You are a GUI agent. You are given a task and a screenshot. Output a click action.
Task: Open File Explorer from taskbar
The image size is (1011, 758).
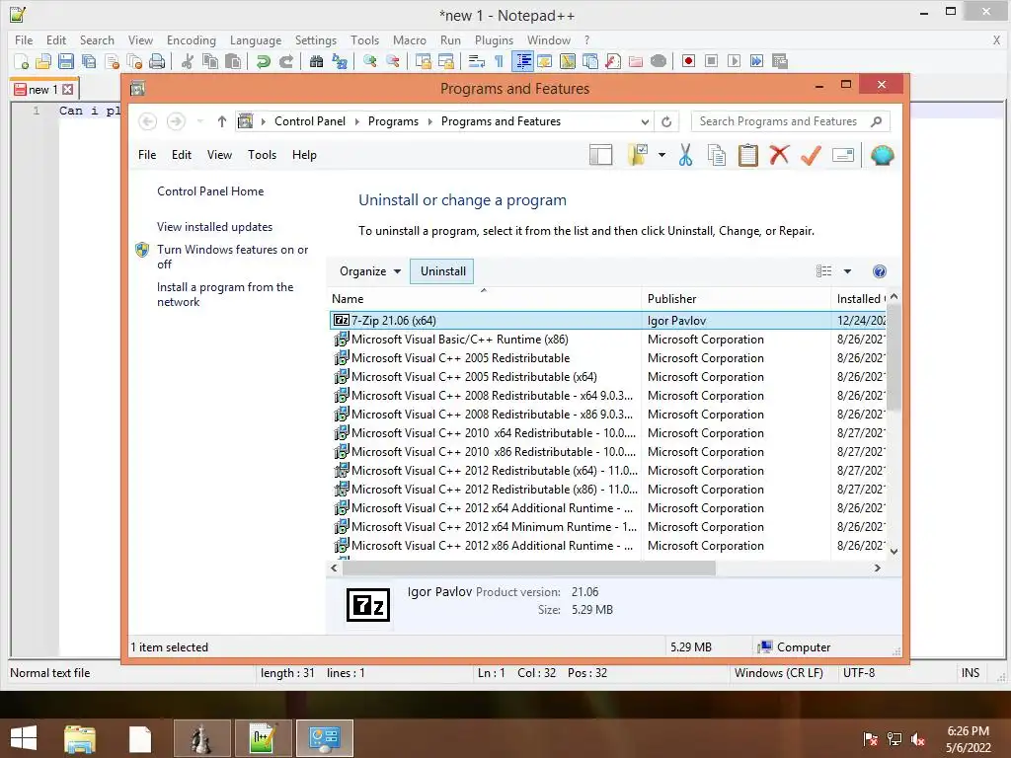point(79,738)
